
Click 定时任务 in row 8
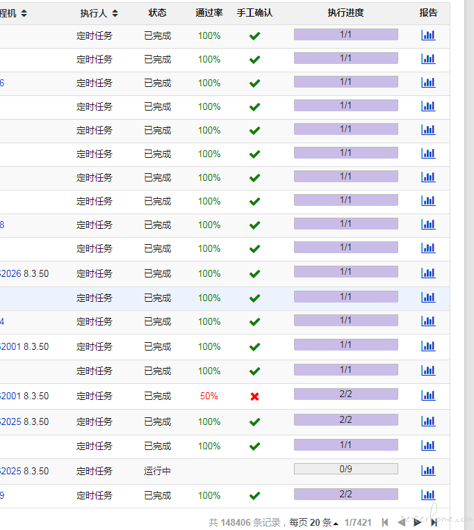[x=95, y=225]
